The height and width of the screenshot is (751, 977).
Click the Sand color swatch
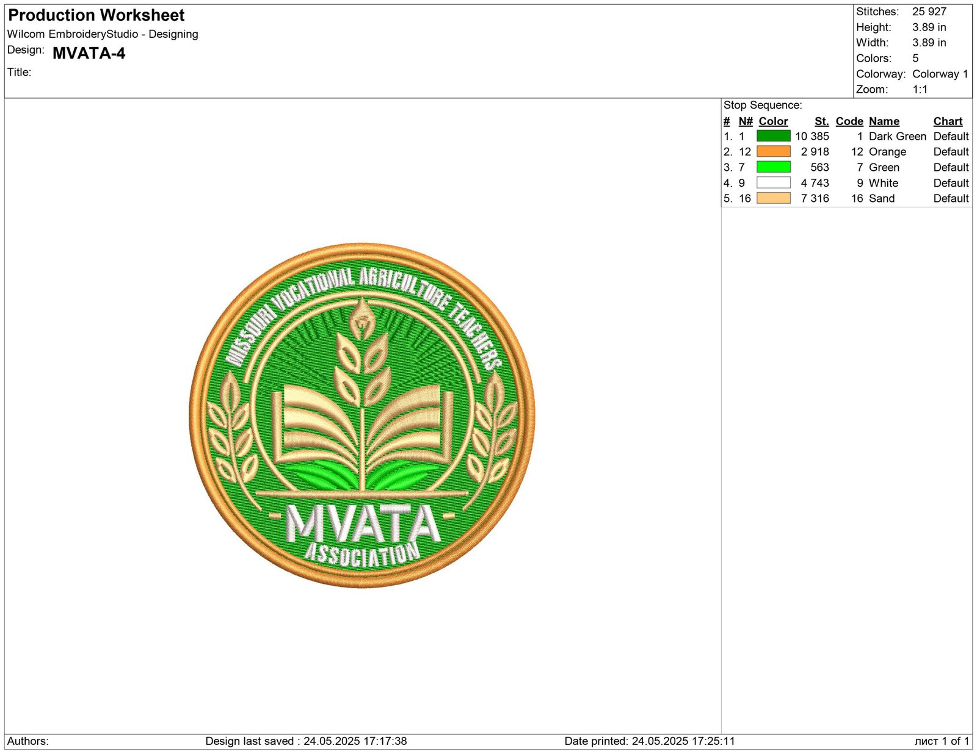click(x=773, y=198)
